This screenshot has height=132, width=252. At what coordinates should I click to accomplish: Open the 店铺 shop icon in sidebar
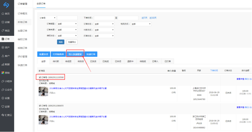3,22
